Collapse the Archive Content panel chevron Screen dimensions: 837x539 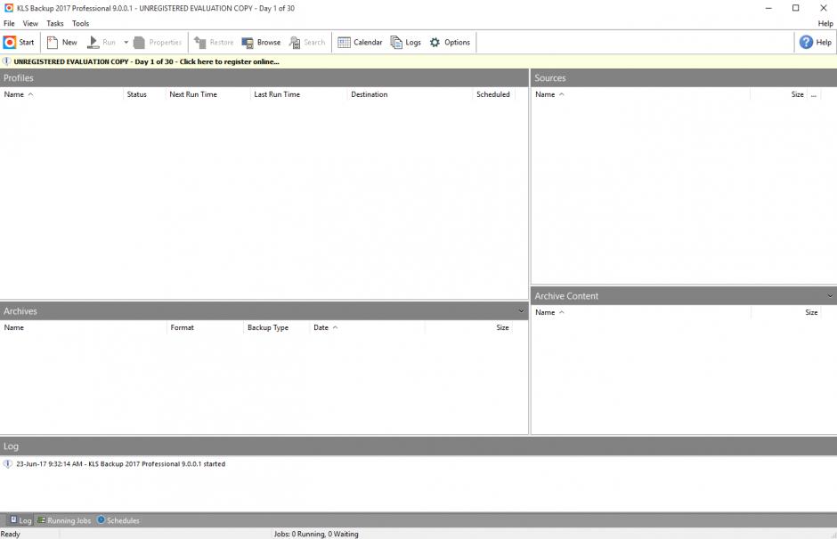(x=830, y=295)
